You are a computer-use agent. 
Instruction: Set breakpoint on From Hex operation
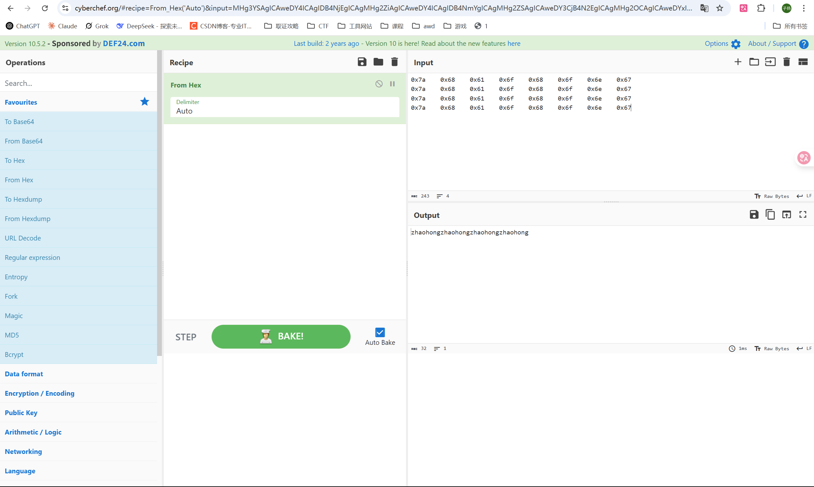click(392, 84)
